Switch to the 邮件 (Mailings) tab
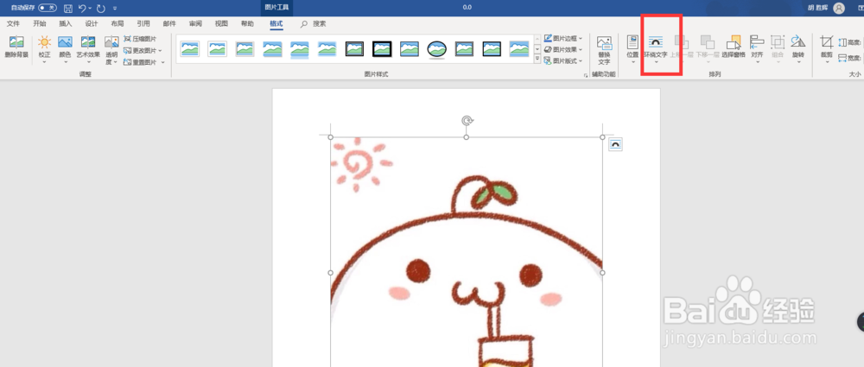This screenshot has height=367, width=864. (x=169, y=23)
